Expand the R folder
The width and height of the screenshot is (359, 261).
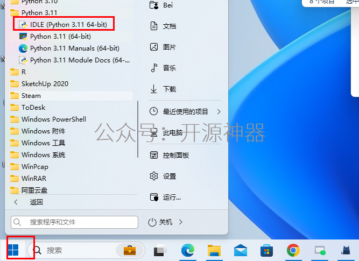tap(18, 72)
